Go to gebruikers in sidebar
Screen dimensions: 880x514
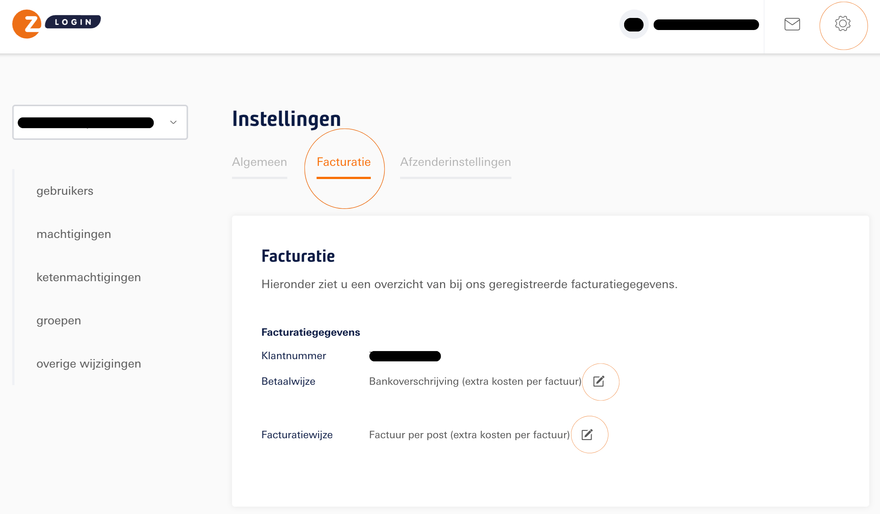[x=65, y=191]
